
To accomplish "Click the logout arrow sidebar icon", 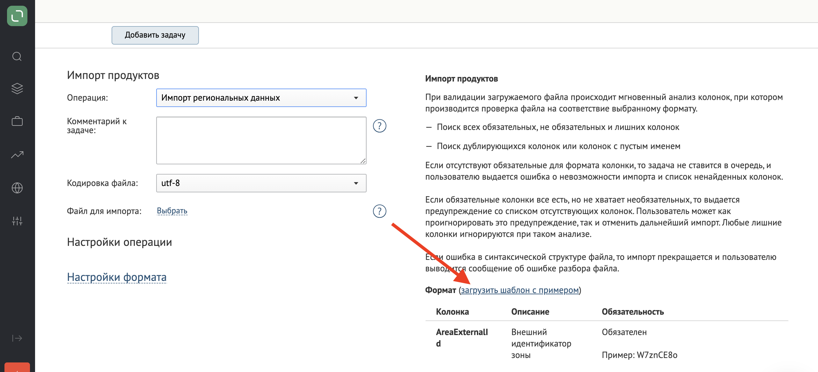I will click(x=17, y=338).
